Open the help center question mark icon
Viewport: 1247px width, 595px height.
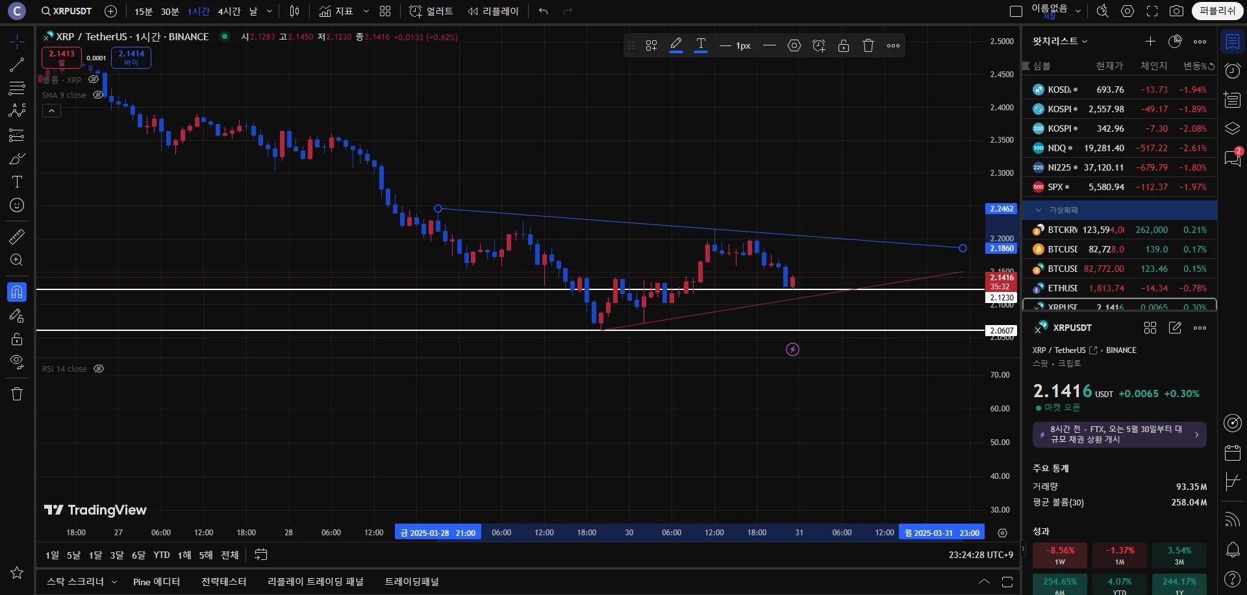point(1232,579)
